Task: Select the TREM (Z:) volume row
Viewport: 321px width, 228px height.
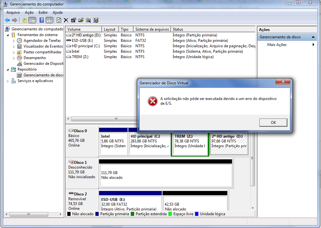Action: (160, 57)
